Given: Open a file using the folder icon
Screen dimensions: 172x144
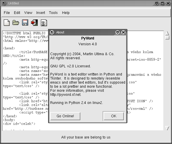Looking at the screenshot, I should tap(16, 23).
